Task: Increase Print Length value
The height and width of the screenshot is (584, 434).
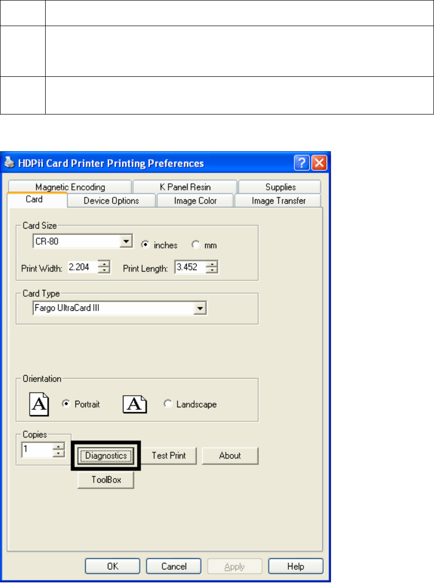Action: [212, 264]
